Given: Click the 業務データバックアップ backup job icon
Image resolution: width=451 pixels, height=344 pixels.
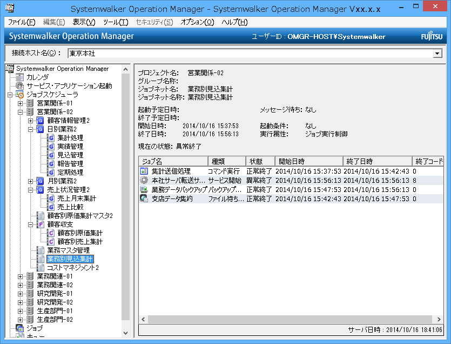Looking at the screenshot, I should point(144,189).
